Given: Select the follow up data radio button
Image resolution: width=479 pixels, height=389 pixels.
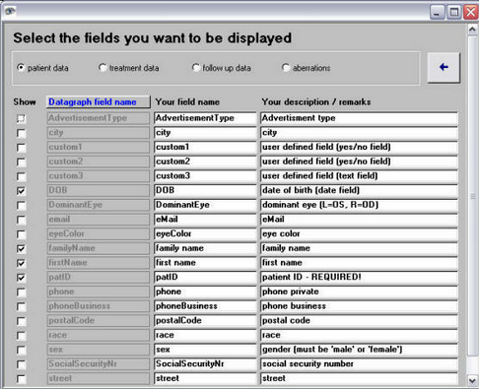Looking at the screenshot, I should [196, 68].
